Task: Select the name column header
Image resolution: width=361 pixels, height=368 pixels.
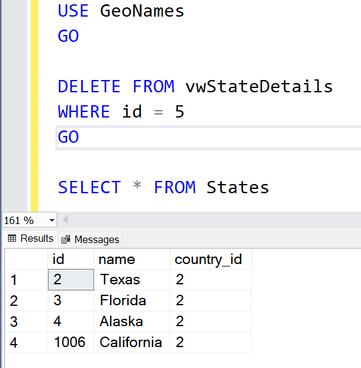Action: pyautogui.click(x=132, y=259)
